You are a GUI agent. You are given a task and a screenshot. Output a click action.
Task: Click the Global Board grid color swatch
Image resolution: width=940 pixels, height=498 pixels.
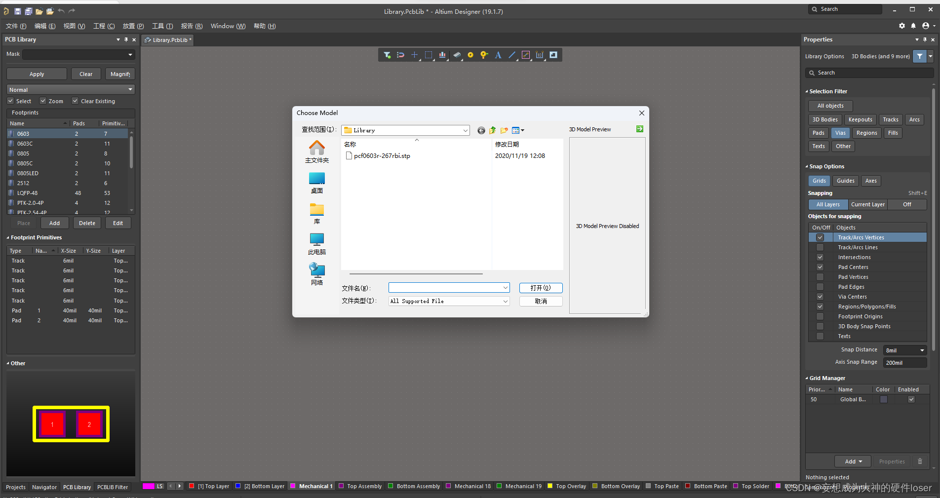click(x=884, y=399)
